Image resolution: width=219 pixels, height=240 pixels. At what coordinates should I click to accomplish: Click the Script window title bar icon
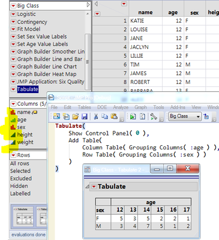click(x=51, y=97)
